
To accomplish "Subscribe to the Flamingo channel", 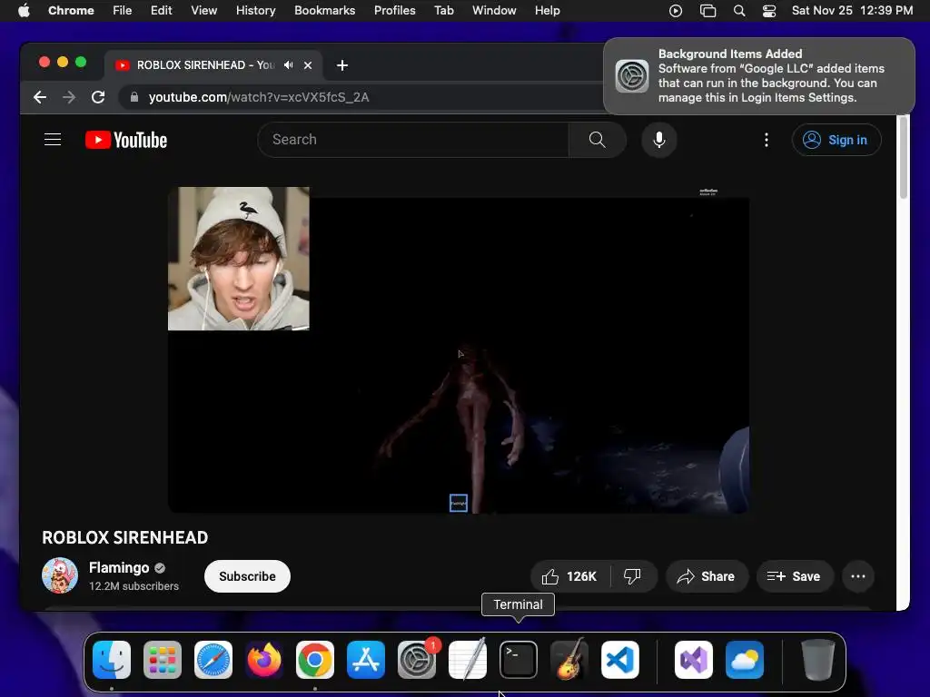I will (247, 576).
